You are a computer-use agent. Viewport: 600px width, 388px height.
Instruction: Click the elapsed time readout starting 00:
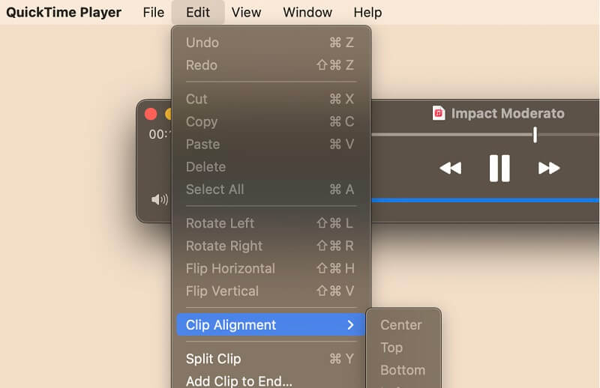tap(160, 134)
